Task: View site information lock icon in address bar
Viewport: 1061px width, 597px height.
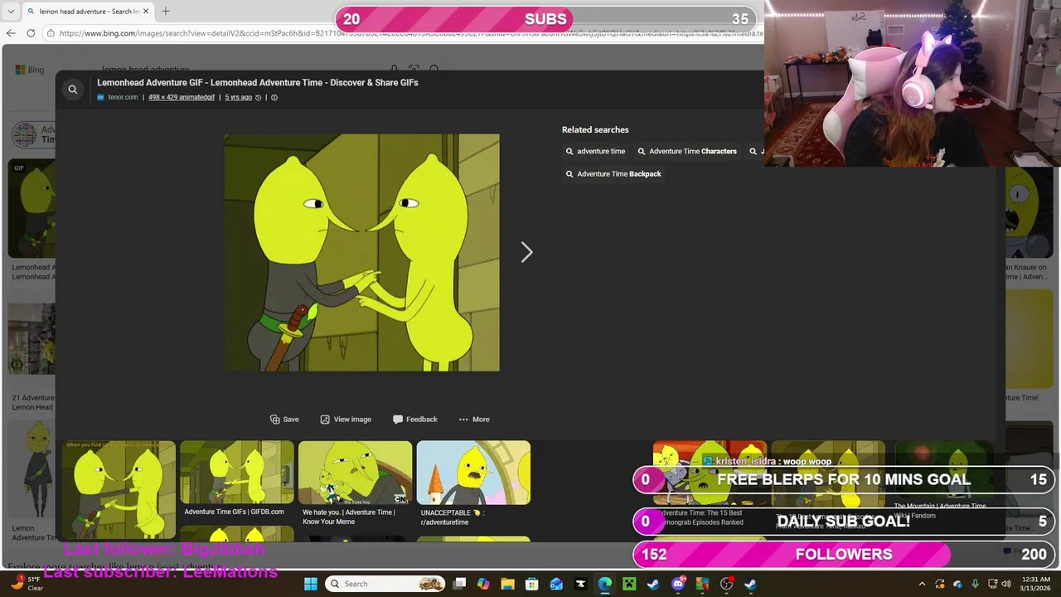Action: [51, 33]
